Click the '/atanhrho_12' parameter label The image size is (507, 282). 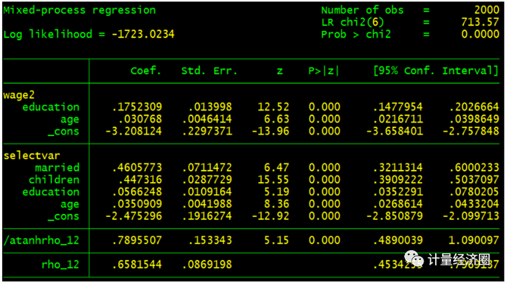[41, 240]
